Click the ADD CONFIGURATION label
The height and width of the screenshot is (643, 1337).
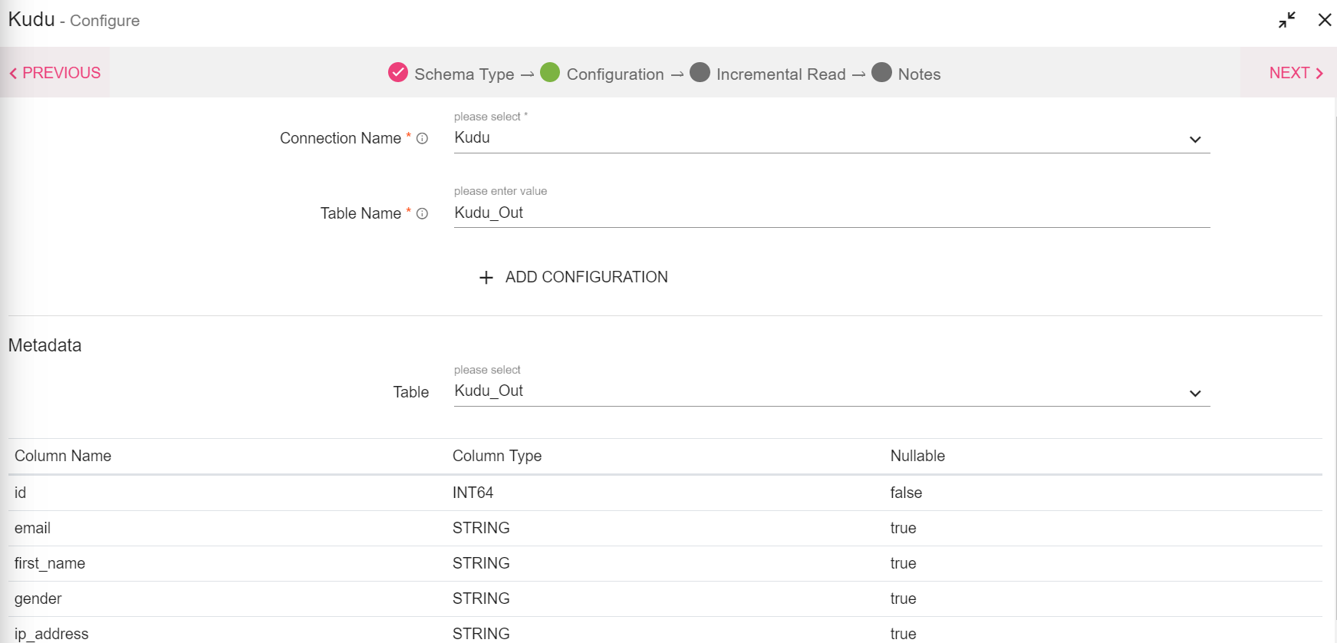(x=586, y=277)
